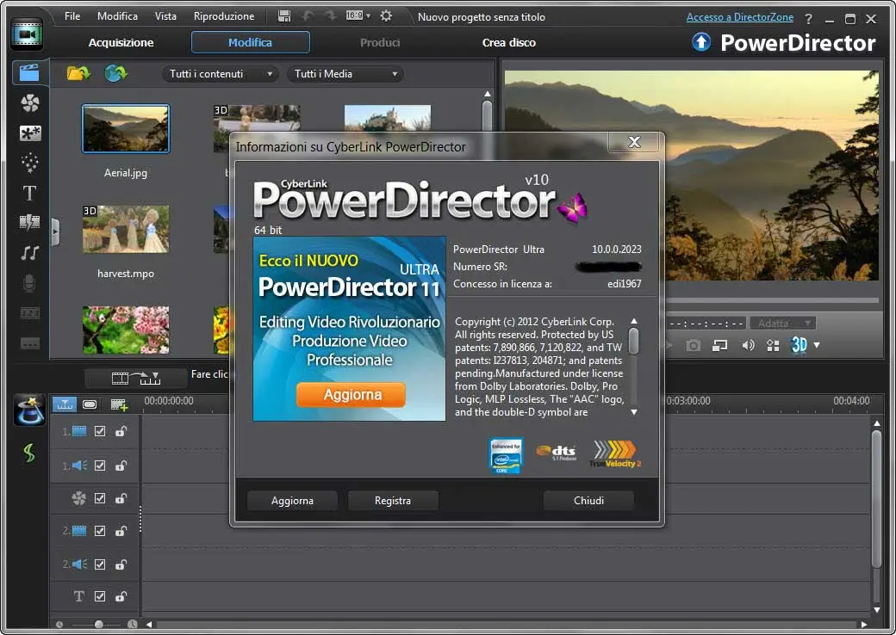Open the Audio Mixing Room music notes icon
This screenshot has width=896, height=635.
tap(29, 253)
